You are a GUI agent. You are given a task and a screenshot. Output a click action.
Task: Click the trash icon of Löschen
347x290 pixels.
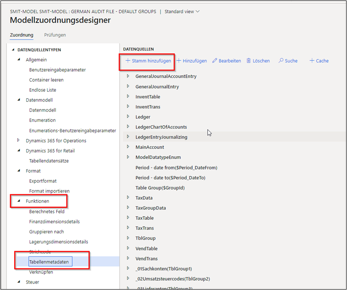point(248,60)
